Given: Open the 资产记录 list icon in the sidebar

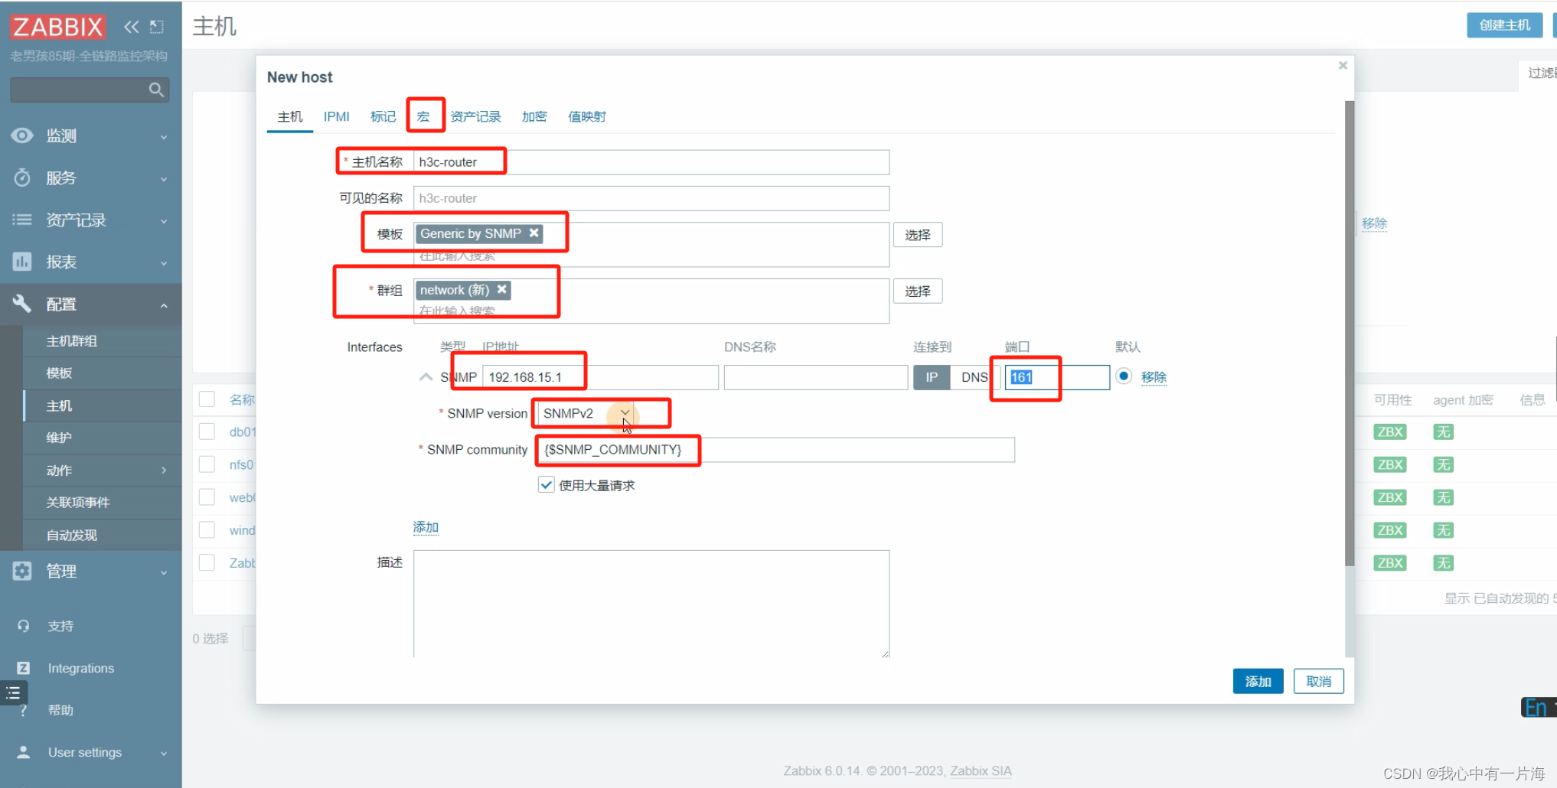Looking at the screenshot, I should coord(22,220).
